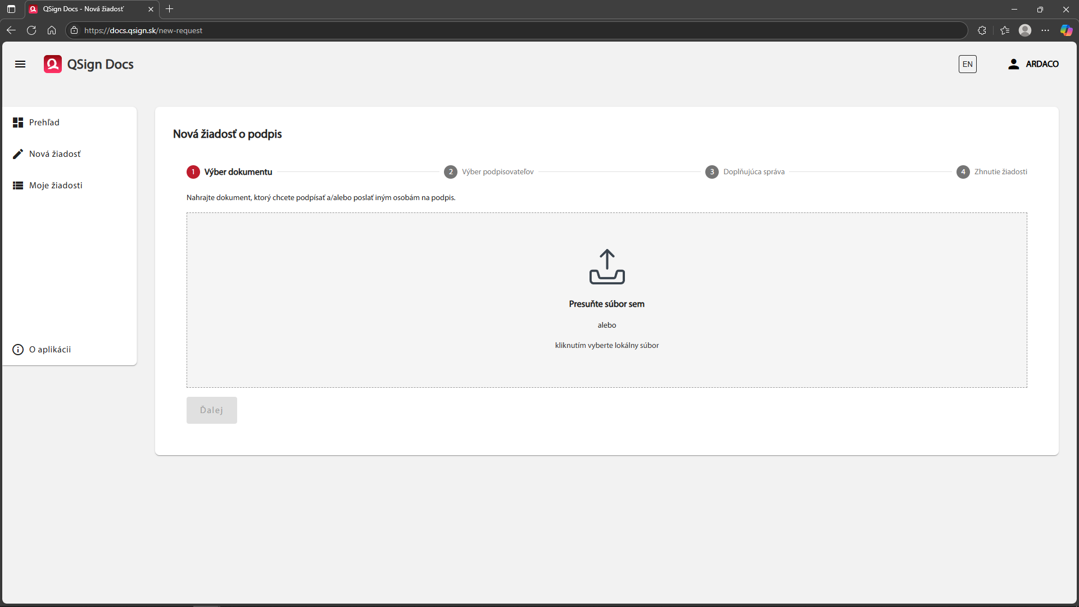Open browser extensions icon
Viewport: 1079px width, 607px height.
pos(982,30)
